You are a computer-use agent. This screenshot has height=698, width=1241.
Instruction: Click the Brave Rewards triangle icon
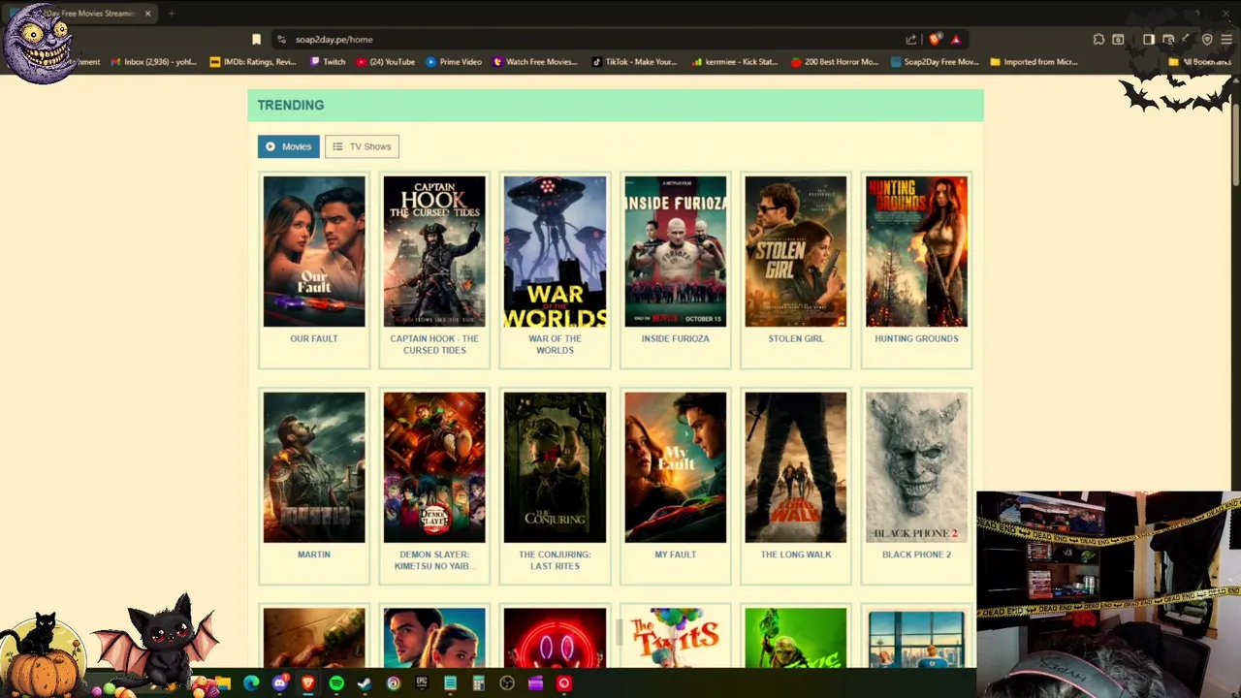coord(955,40)
